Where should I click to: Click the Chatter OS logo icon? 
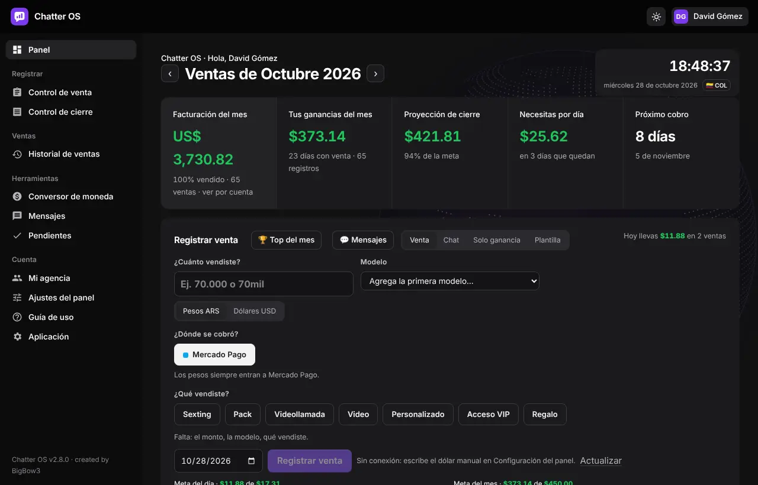pyautogui.click(x=20, y=17)
